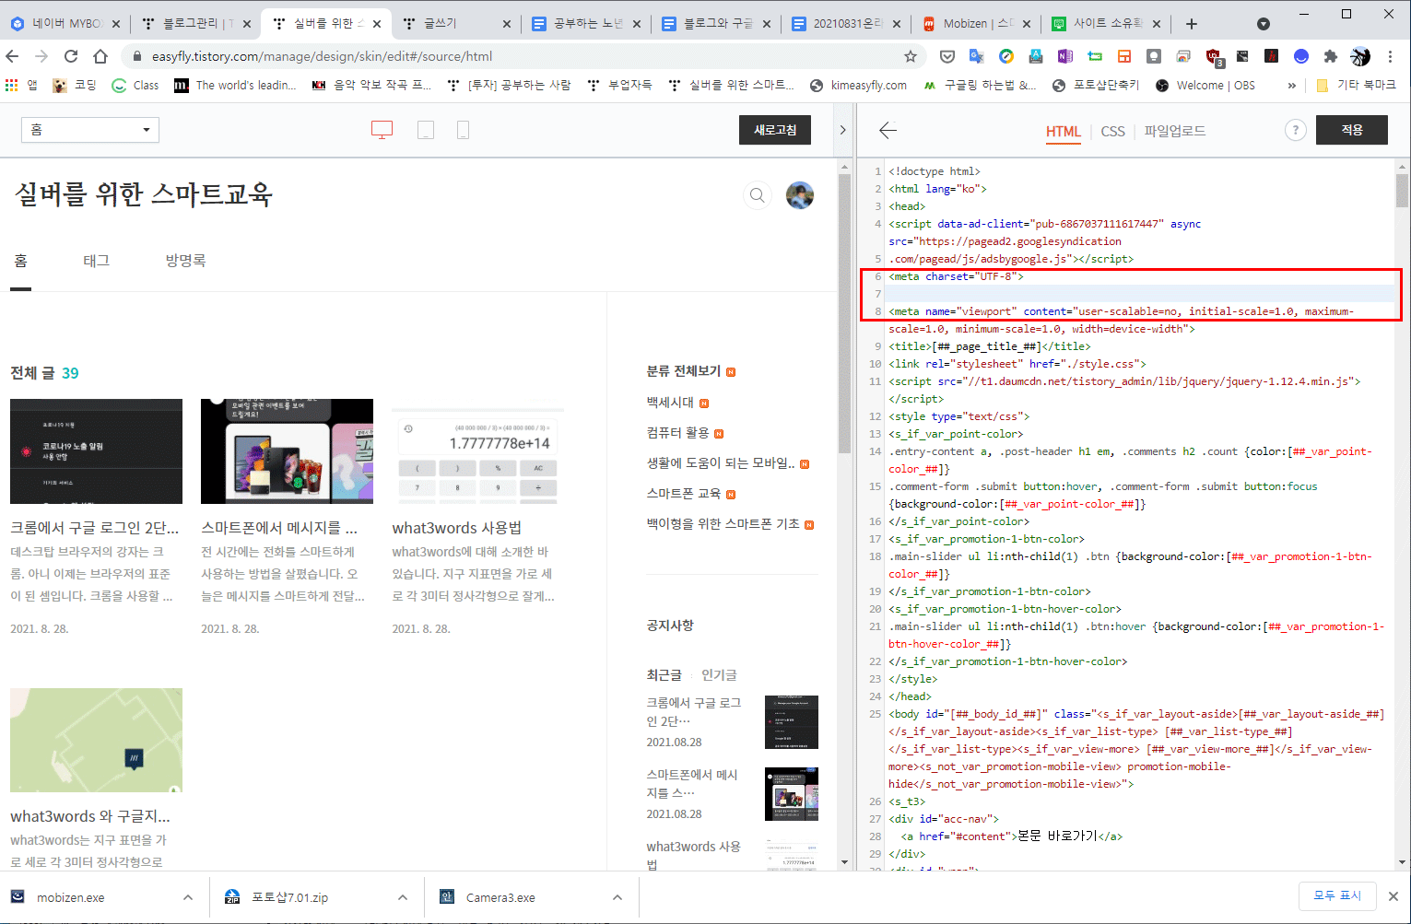Viewport: 1411px width, 924px height.
Task: Open the what3words map post thumbnail
Action: click(x=96, y=740)
